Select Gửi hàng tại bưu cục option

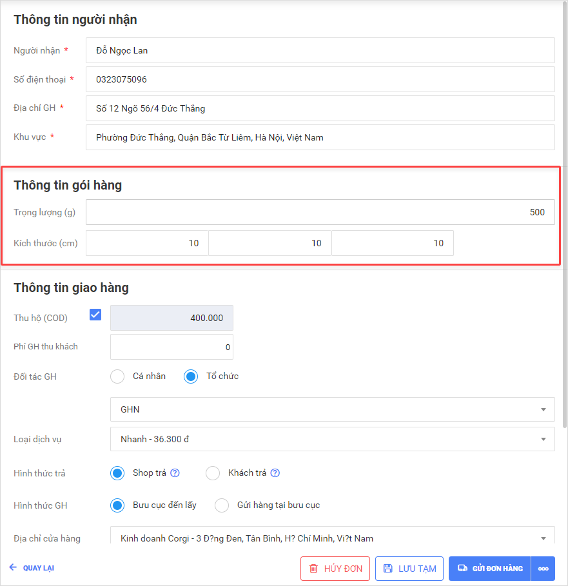222,505
